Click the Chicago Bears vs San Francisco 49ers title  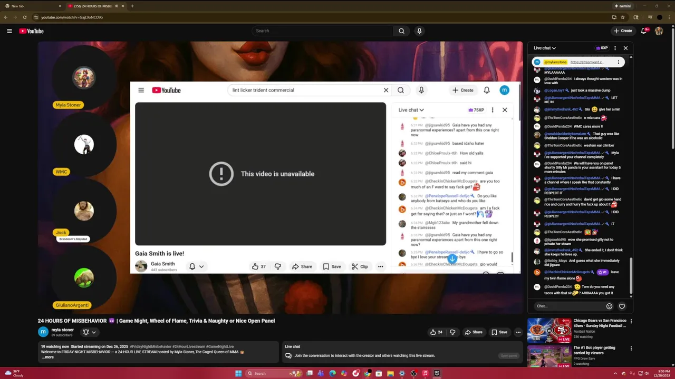600,323
